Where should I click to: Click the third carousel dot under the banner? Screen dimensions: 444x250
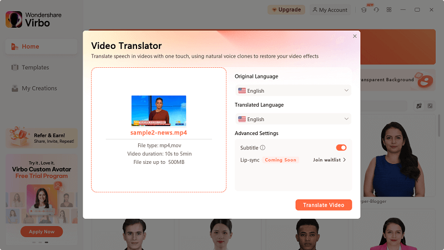click(x=47, y=242)
